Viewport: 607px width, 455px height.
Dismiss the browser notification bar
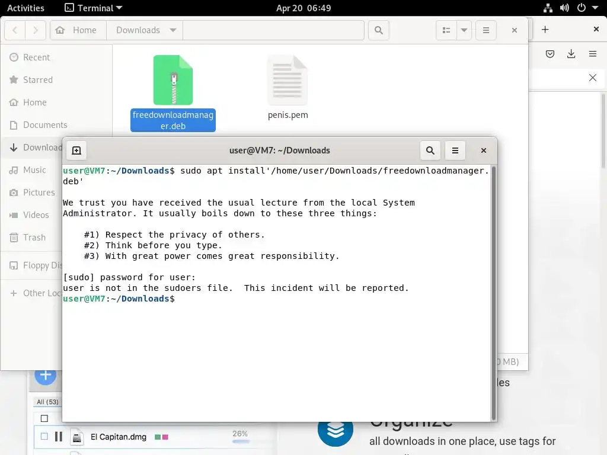593,78
